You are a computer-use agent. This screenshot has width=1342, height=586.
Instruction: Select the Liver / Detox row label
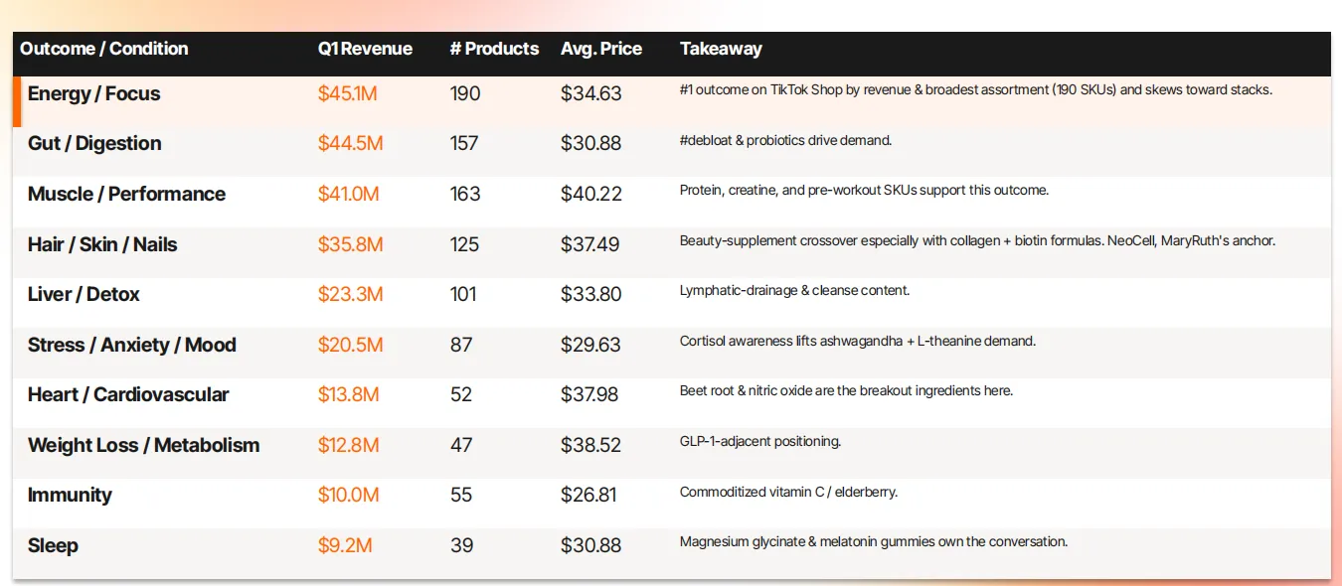(84, 294)
